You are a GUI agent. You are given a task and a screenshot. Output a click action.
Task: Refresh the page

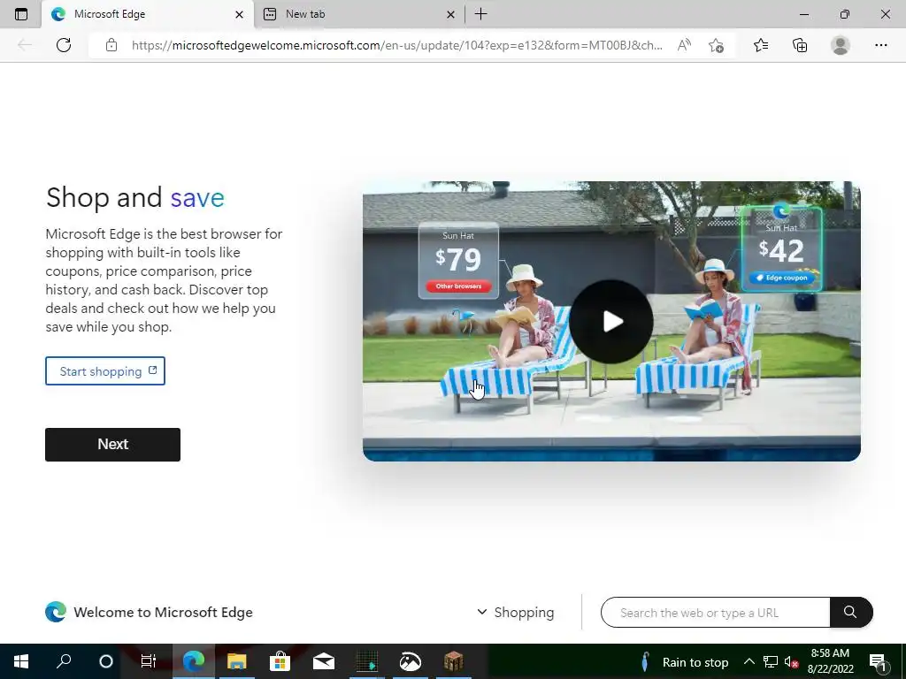pyautogui.click(x=64, y=45)
